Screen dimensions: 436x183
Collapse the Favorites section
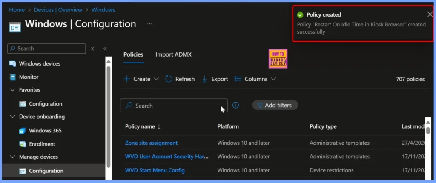(12, 90)
